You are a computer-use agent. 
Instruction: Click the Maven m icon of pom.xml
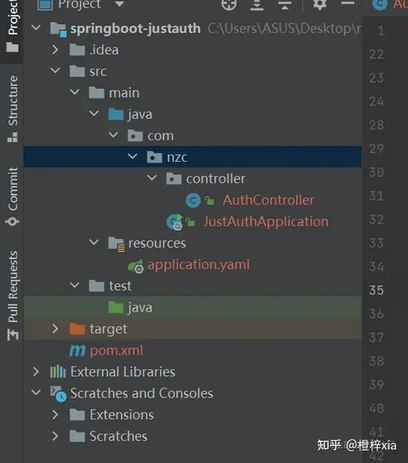coord(77,350)
